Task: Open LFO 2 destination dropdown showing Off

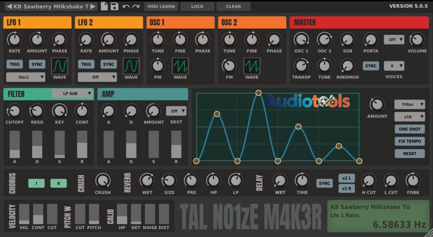Action: 97,77
